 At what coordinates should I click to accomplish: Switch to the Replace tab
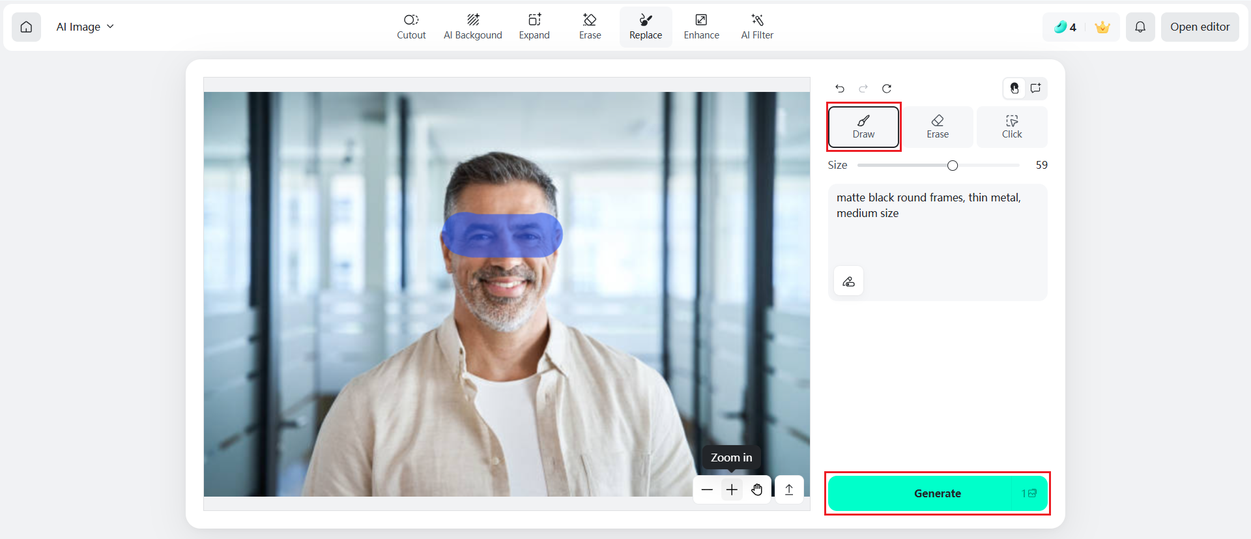645,27
